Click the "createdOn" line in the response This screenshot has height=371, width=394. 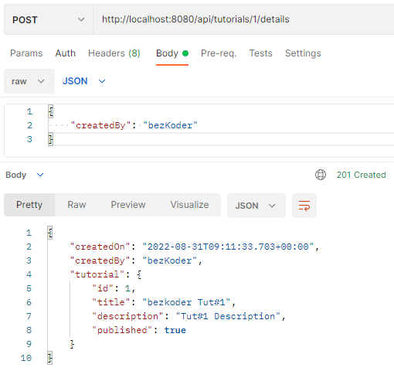[195, 247]
